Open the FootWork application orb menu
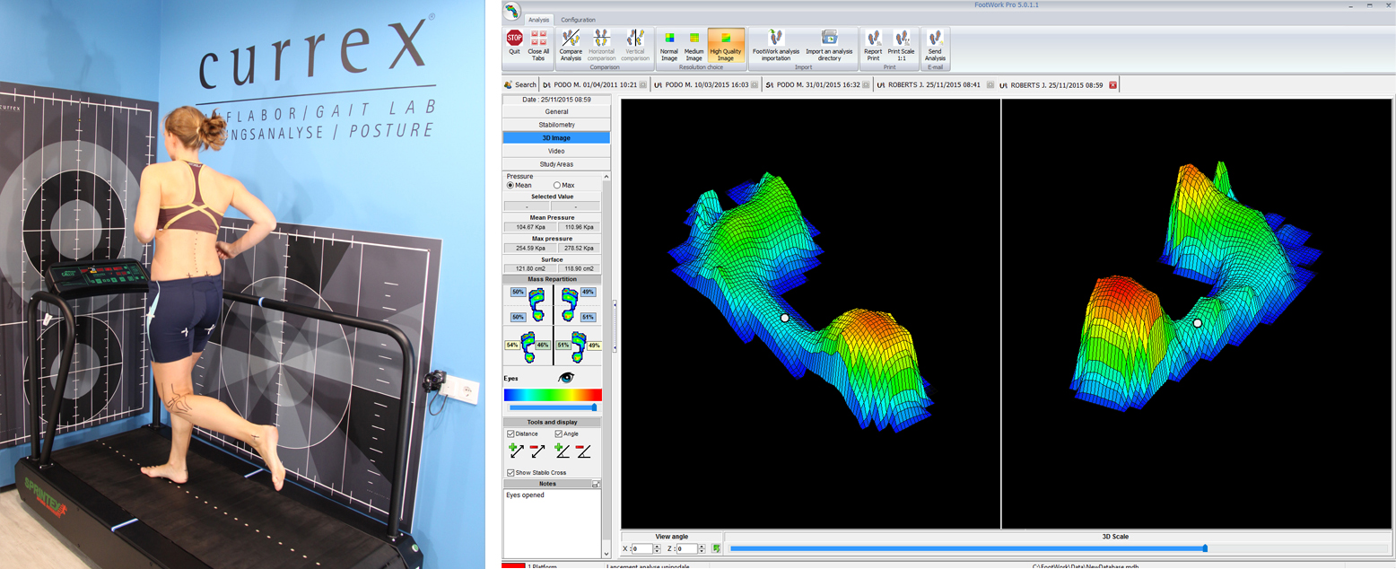Image resolution: width=1396 pixels, height=569 pixels. click(x=511, y=12)
